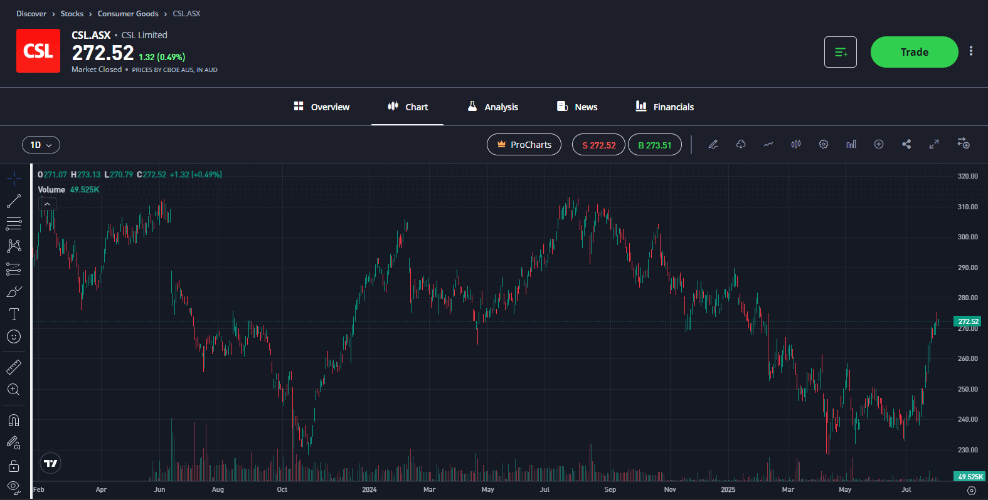Toggle stay in drawing mode
The image size is (988, 500).
coord(14,443)
